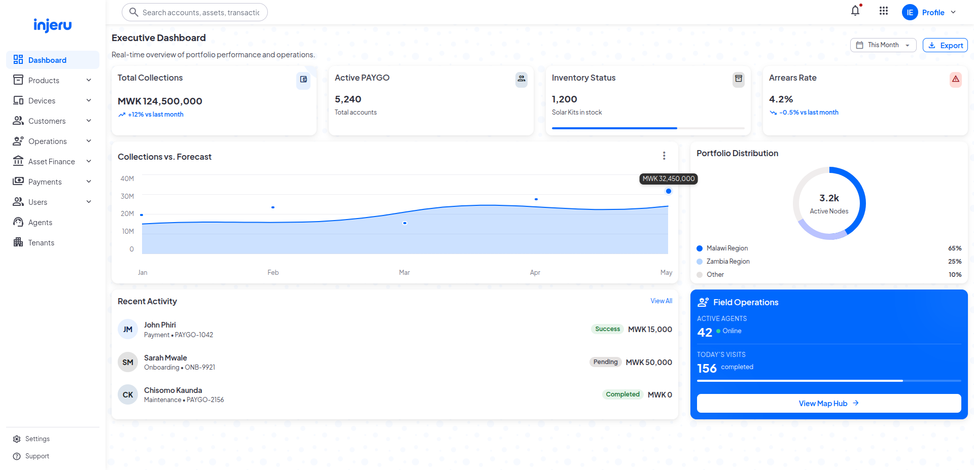
Task: Open the apps grid menu
Action: (884, 11)
